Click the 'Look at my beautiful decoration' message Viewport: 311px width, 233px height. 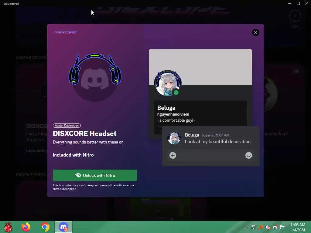(x=217, y=141)
